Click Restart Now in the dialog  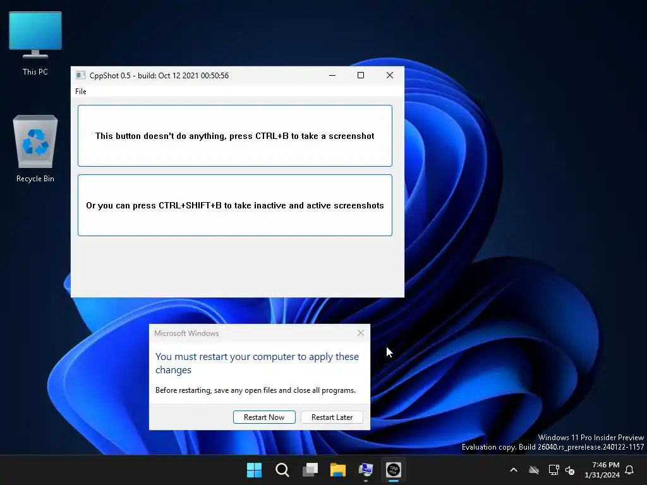tap(264, 417)
